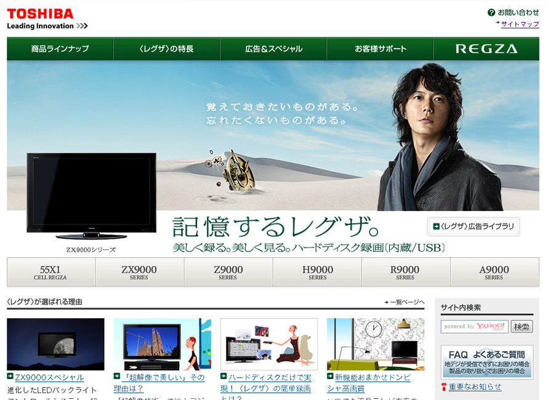The height and width of the screenshot is (400, 548).
Task: Open the サイトマップ link
Action: point(520,24)
